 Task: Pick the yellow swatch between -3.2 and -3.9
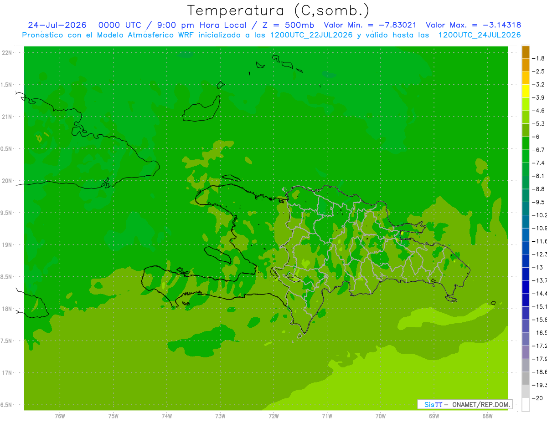(526, 91)
